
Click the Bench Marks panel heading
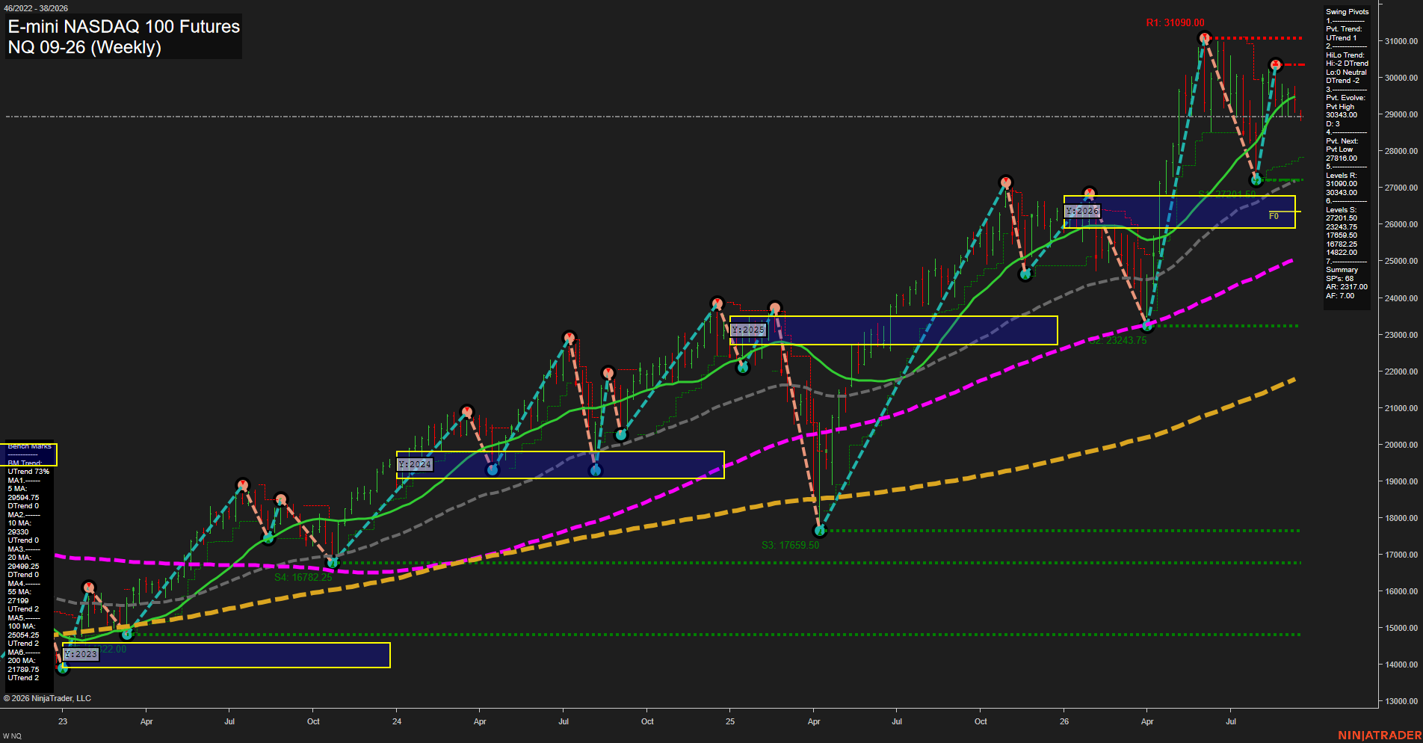pyautogui.click(x=30, y=446)
